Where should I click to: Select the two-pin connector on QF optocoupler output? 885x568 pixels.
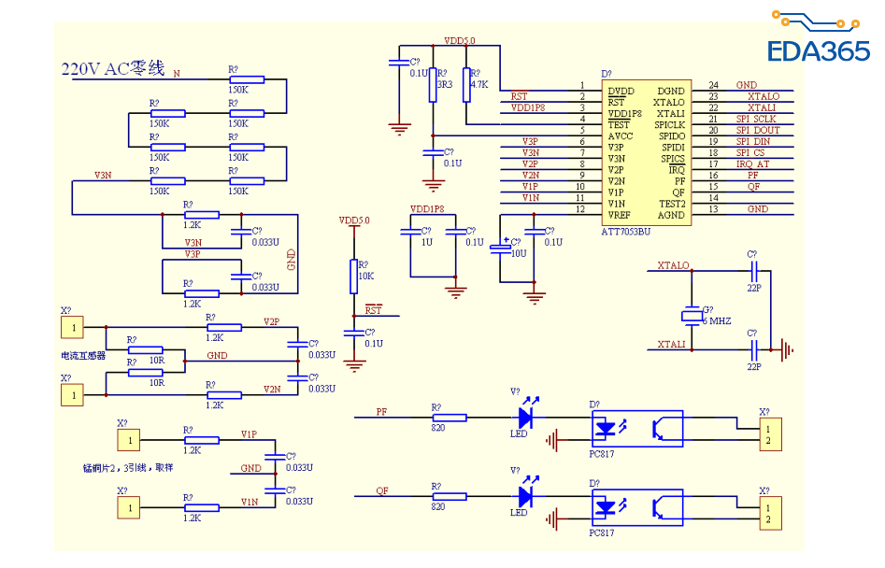coord(770,513)
